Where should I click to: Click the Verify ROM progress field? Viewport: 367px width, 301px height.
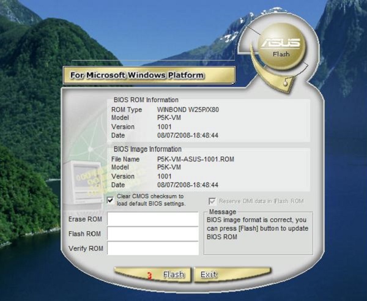pyautogui.click(x=153, y=248)
